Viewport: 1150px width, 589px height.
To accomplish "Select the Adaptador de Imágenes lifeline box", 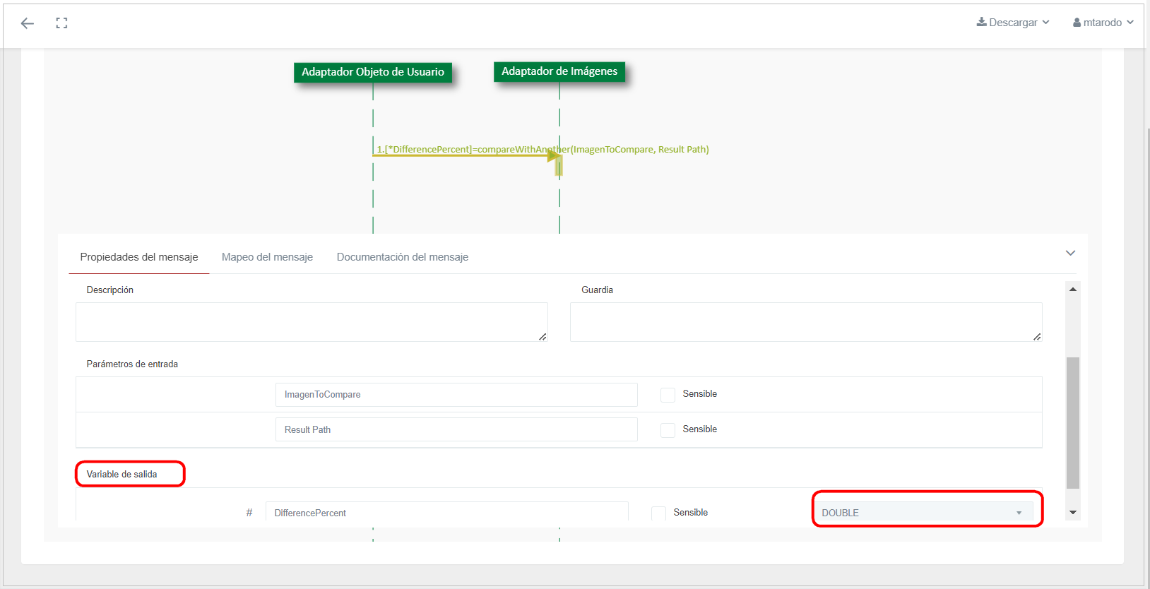I will point(559,71).
